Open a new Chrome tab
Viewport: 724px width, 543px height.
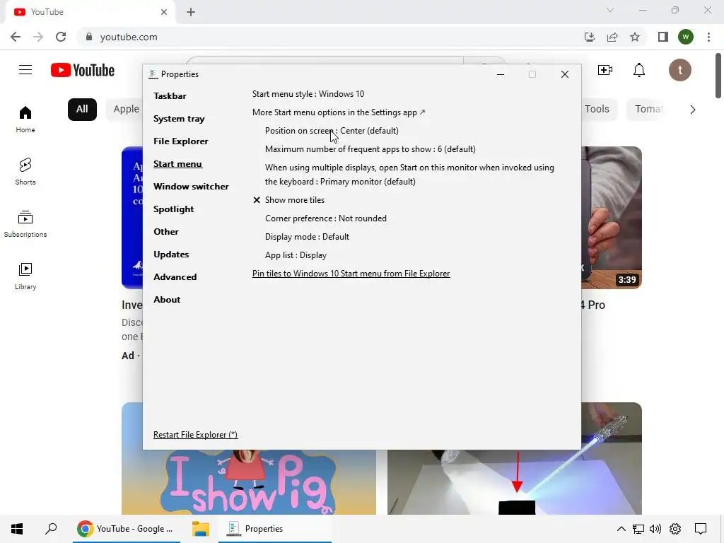pos(191,12)
